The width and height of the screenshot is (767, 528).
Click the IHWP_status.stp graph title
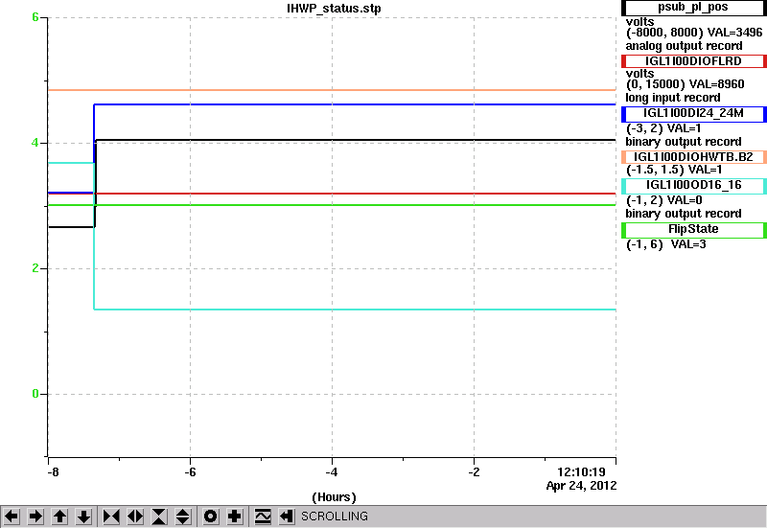point(334,9)
